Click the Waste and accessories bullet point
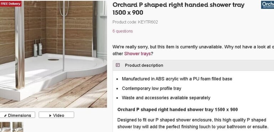274x132 pixels. click(x=166, y=97)
